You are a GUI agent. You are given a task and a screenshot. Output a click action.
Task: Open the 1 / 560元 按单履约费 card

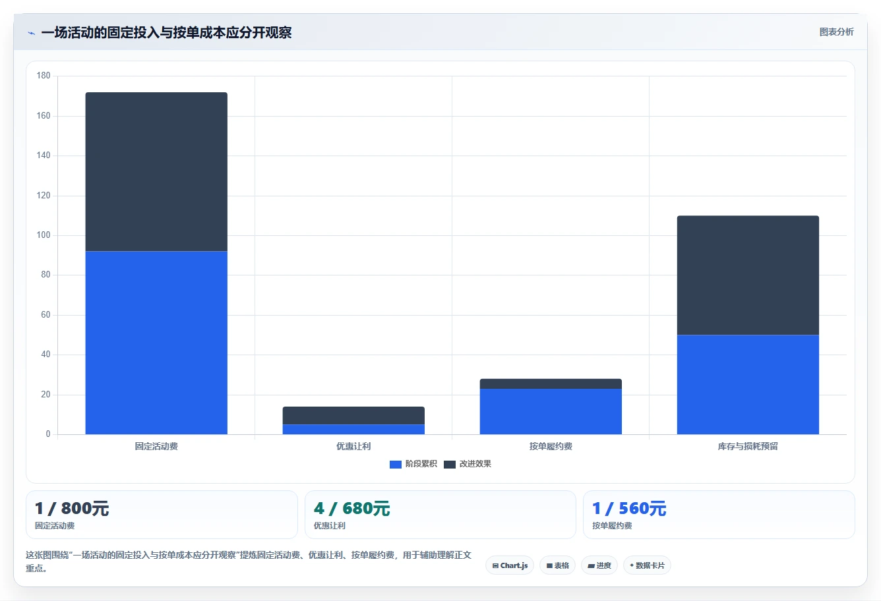pyautogui.click(x=719, y=515)
